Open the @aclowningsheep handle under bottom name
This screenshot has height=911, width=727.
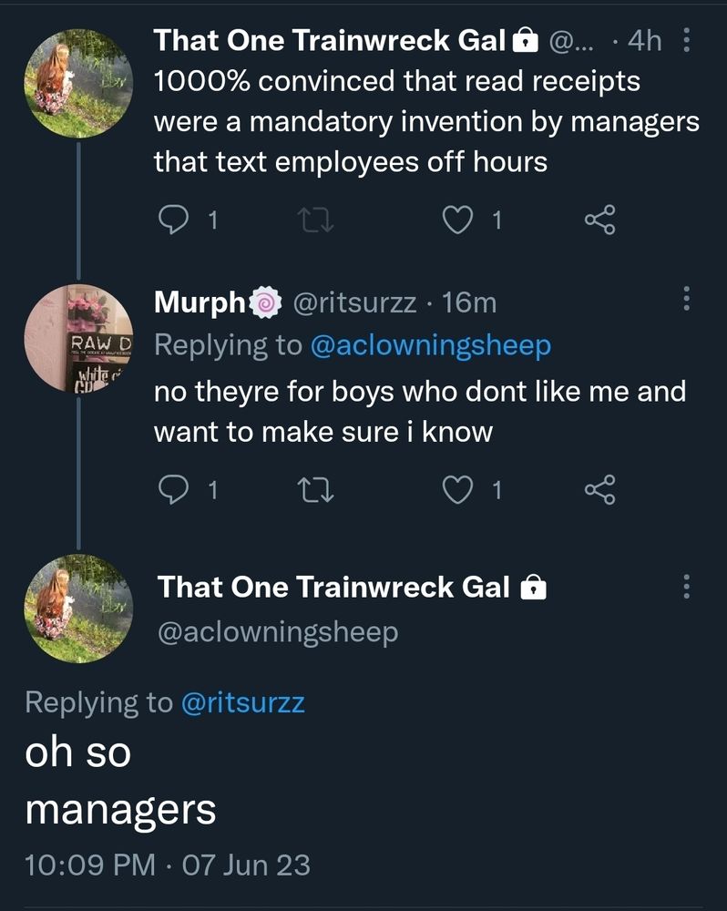278,632
